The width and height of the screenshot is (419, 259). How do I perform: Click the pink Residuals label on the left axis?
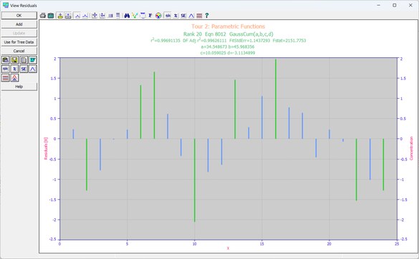tap(46, 149)
